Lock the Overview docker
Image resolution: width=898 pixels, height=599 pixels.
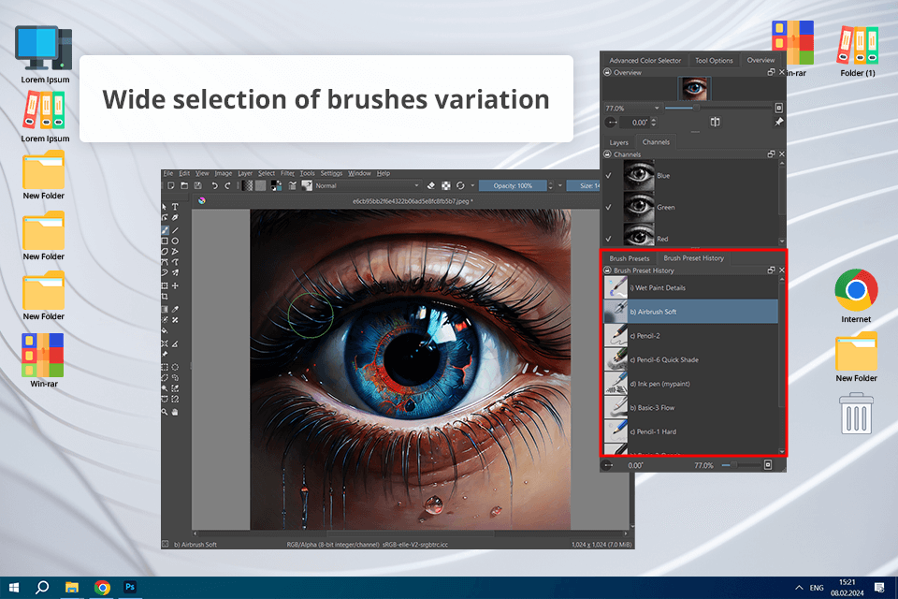pyautogui.click(x=607, y=72)
